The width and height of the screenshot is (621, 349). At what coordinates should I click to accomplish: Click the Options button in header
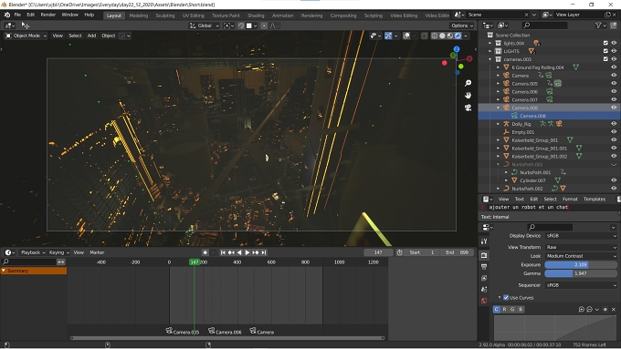tap(462, 26)
